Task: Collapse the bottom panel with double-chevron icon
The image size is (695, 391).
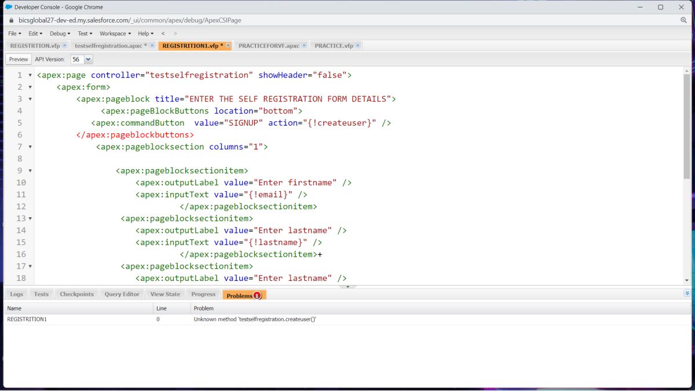Action: (687, 294)
